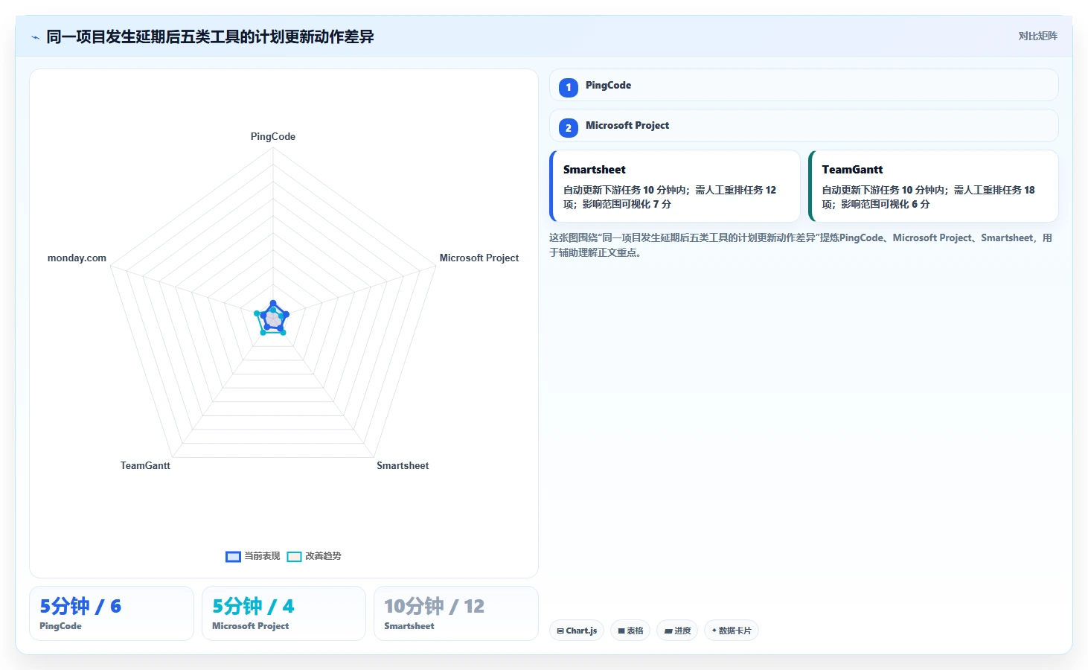Click the Smartsheet radar axis label
1088x670 pixels.
[x=403, y=465]
